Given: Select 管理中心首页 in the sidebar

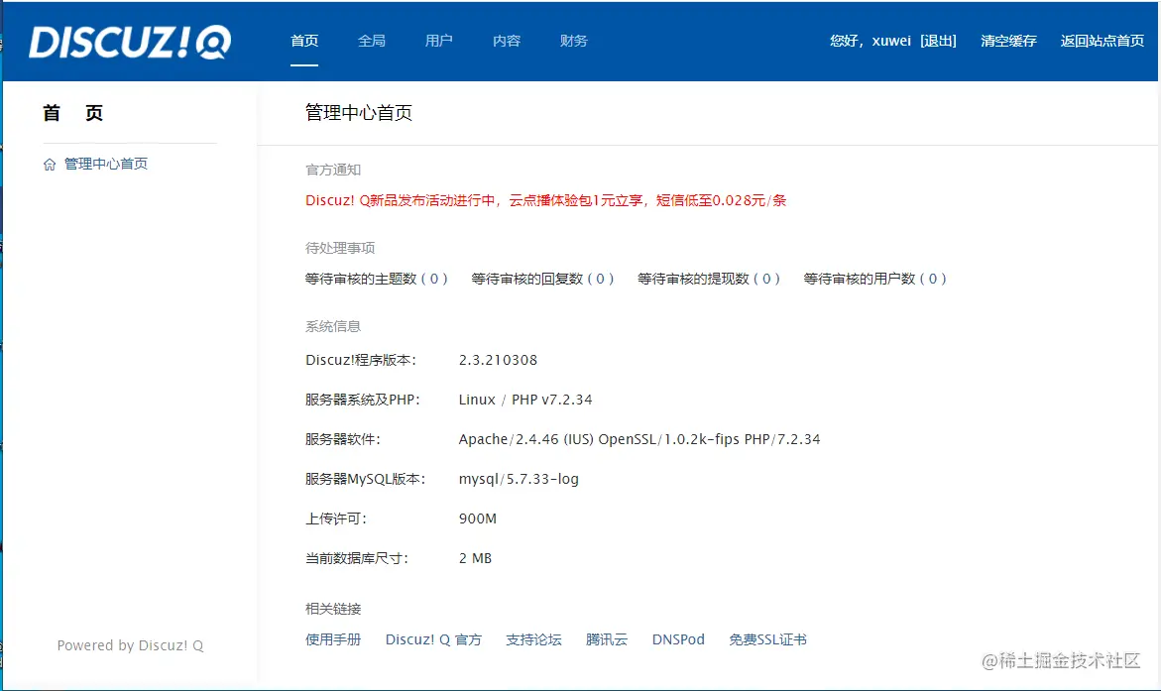Looking at the screenshot, I should point(106,164).
